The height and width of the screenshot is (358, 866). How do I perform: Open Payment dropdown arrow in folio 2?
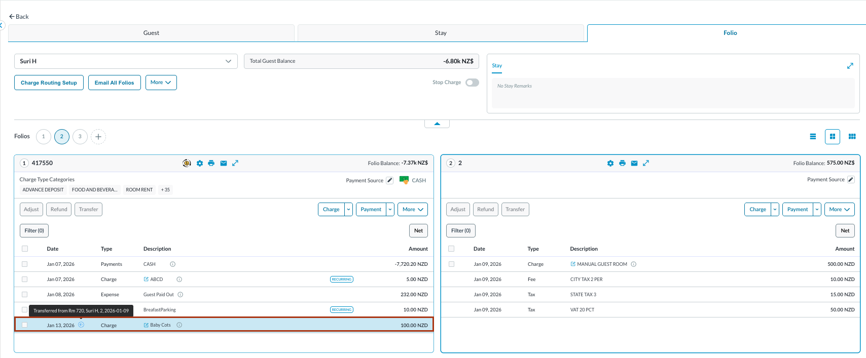point(817,210)
